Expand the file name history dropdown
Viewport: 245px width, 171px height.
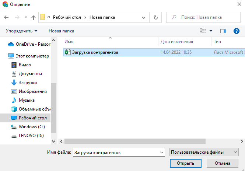point(161,152)
